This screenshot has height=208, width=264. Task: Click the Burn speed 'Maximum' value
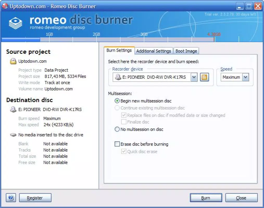coord(52,118)
